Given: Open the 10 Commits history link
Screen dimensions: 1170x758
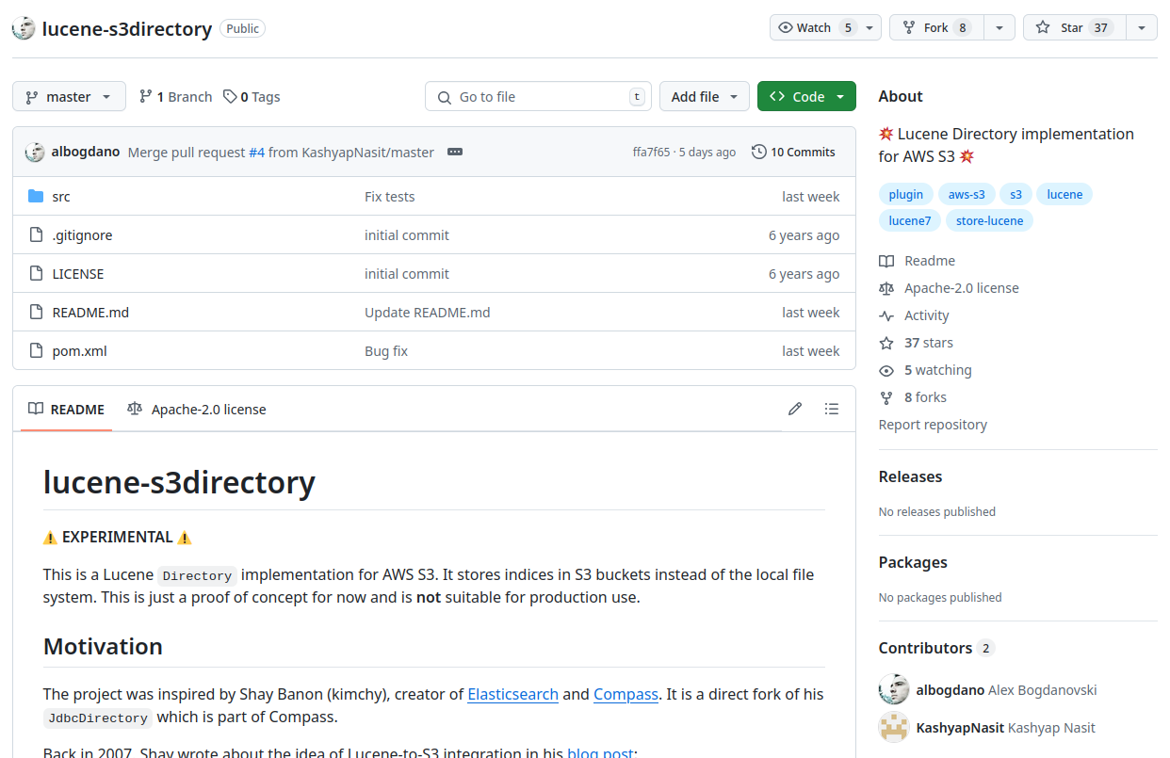Looking at the screenshot, I should pyautogui.click(x=793, y=152).
